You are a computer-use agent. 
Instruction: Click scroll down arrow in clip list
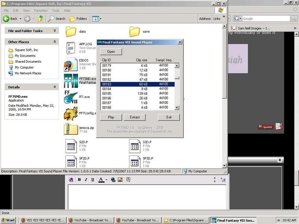tap(177, 108)
